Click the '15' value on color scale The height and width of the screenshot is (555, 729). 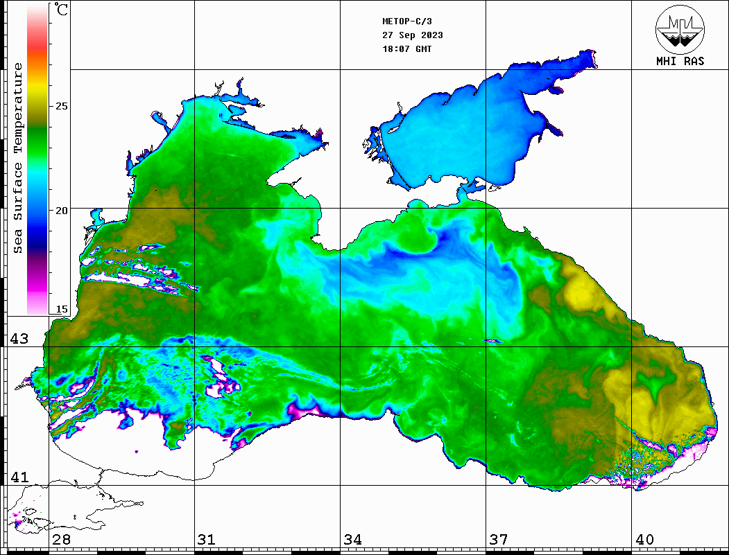point(61,309)
